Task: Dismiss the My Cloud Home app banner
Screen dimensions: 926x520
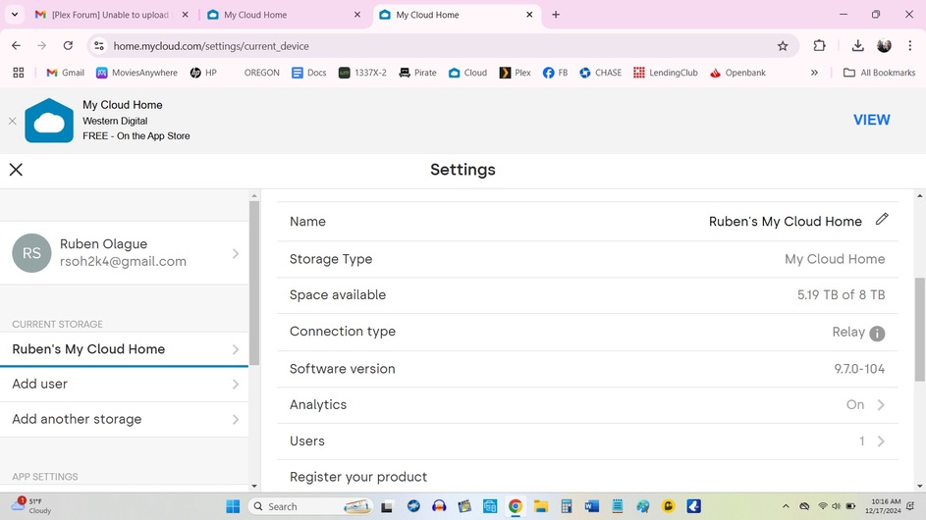Action: pyautogui.click(x=13, y=121)
